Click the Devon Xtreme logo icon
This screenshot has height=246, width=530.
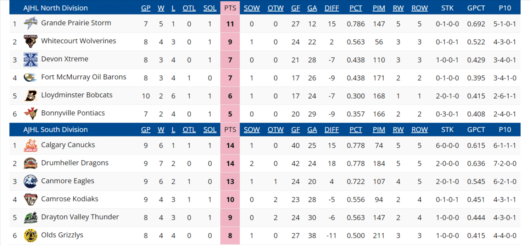click(30, 60)
